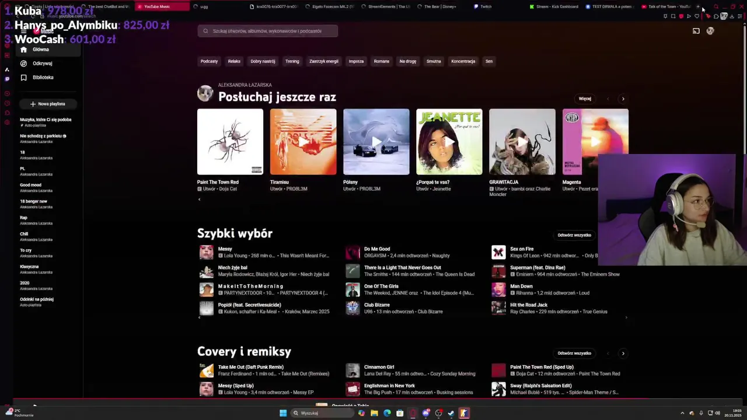
Task: Open the Good mood playlist
Action: [30, 185]
